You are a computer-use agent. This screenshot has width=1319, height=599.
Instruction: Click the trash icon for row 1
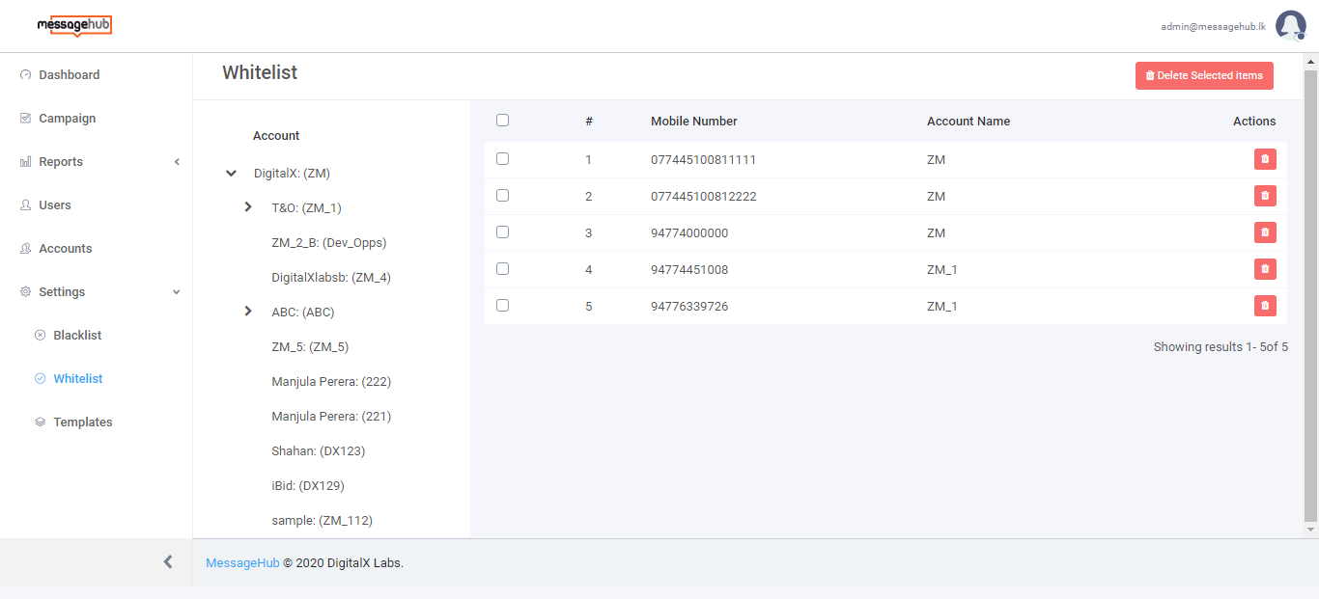pos(1264,159)
